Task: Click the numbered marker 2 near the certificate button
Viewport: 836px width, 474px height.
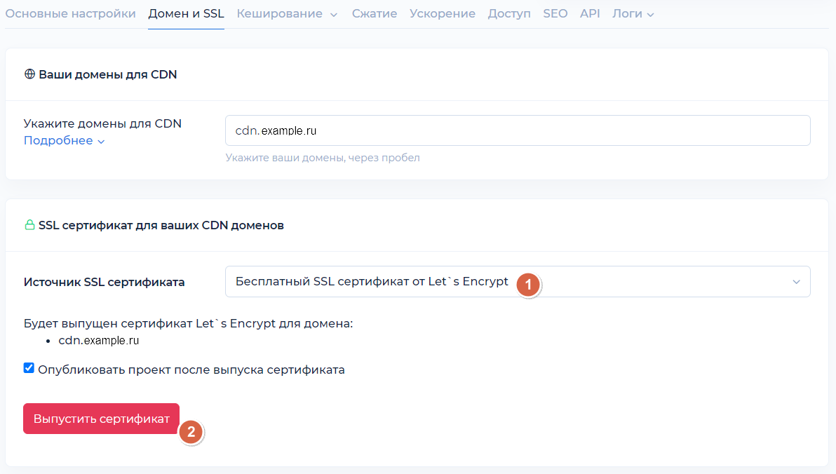Action: pos(191,433)
